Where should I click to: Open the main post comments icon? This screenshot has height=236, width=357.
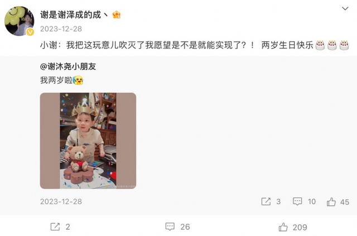click(x=170, y=227)
